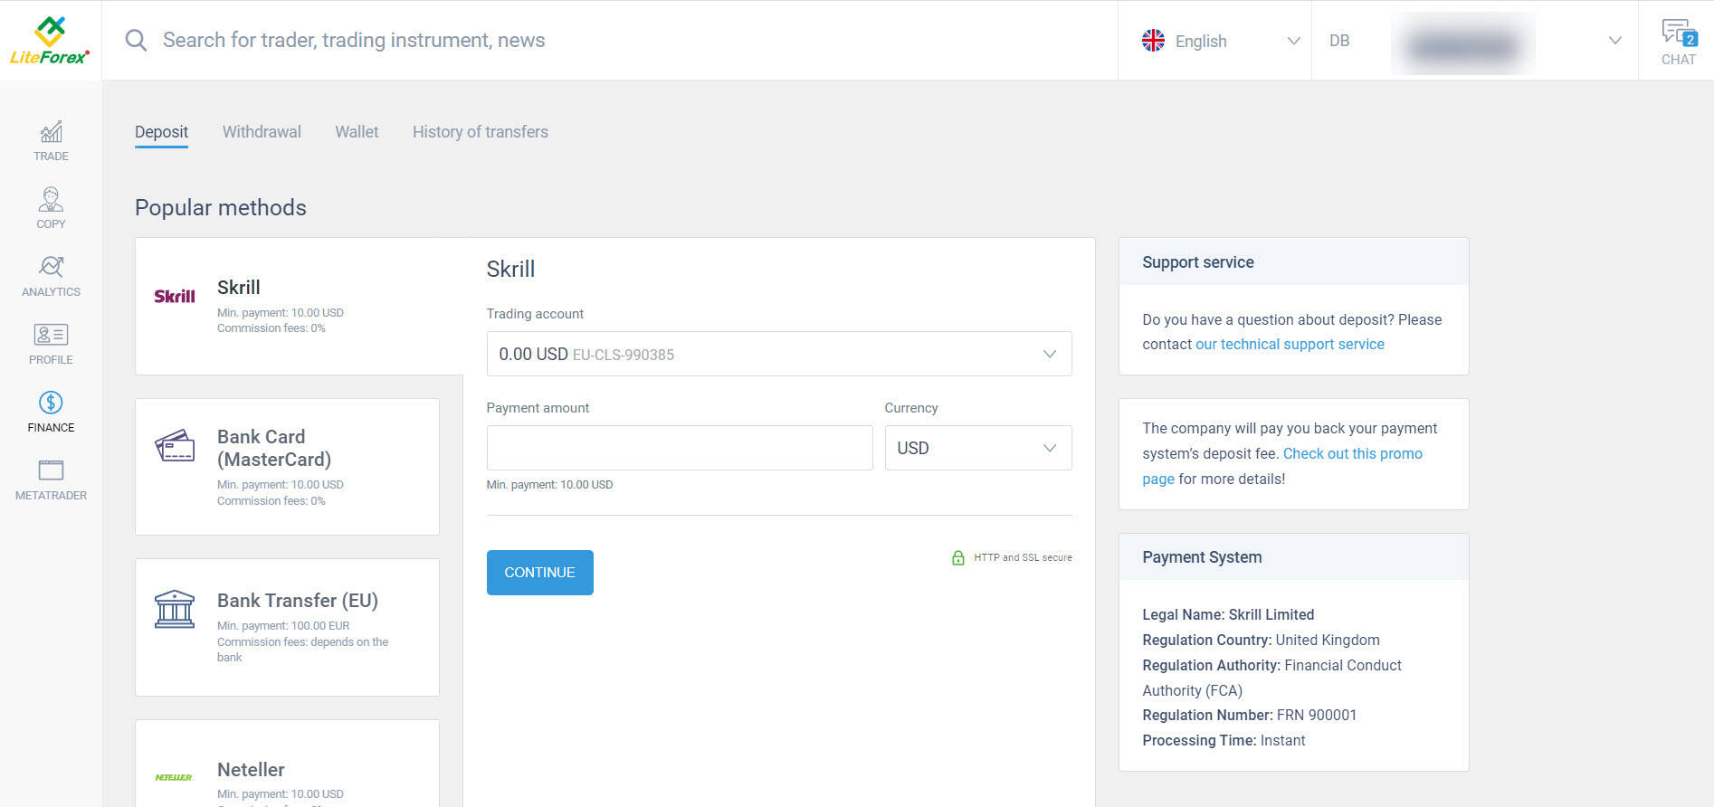Open the Profile section in sidebar

[51, 344]
